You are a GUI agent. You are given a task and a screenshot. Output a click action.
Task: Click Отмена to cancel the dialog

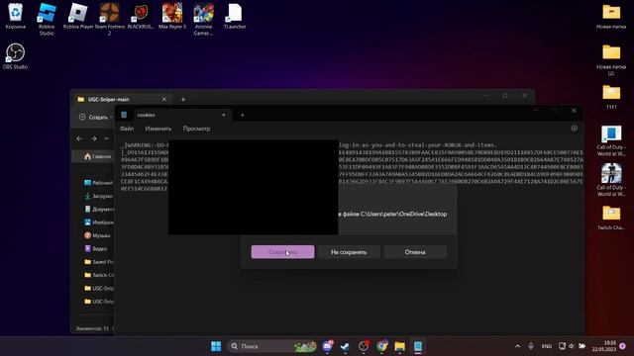[415, 252]
